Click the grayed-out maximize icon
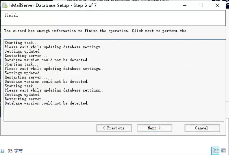The width and height of the screenshot is (229, 155). click(x=201, y=5)
